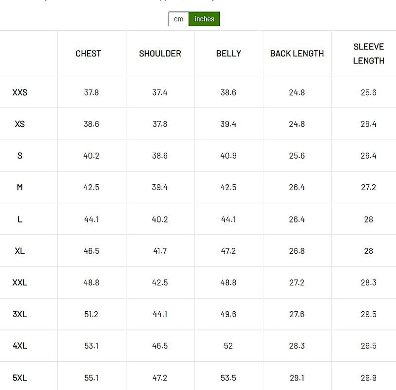Click the SHOULDER column header

click(x=160, y=54)
